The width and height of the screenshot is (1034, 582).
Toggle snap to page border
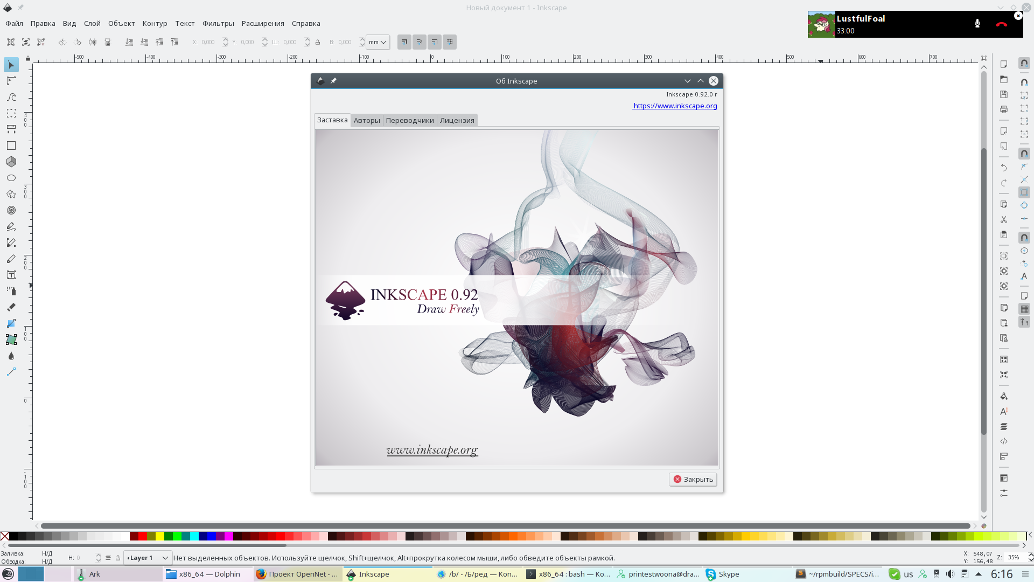1024,296
